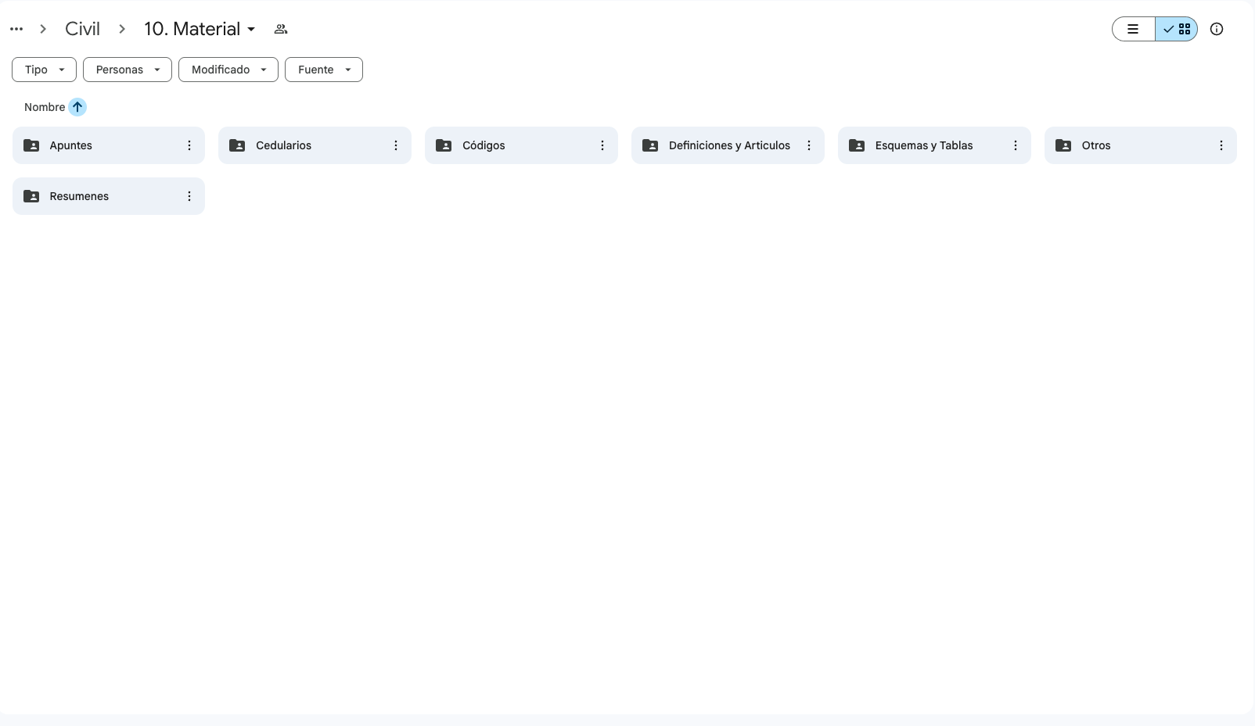
Task: Open the 10. Material folder menu
Action: tap(200, 29)
